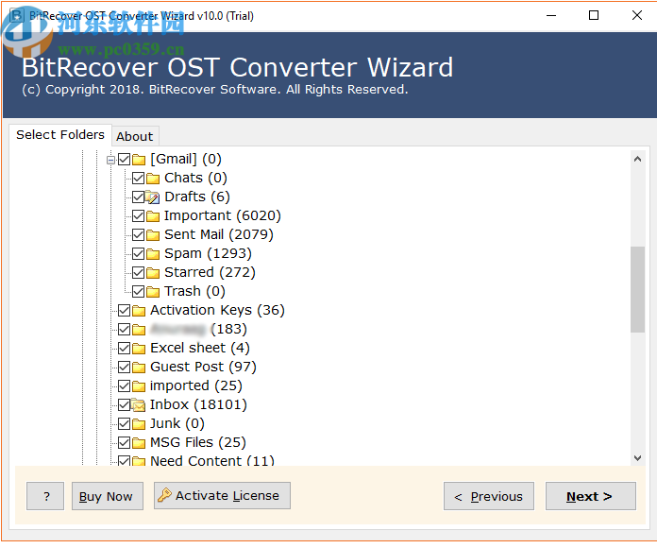Select the Excel sheet (4) label
The image size is (657, 548).
[200, 349]
